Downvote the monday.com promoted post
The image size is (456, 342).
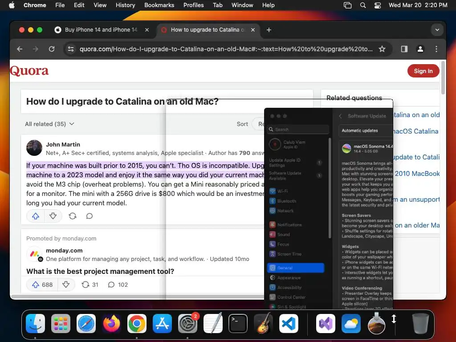click(x=66, y=285)
